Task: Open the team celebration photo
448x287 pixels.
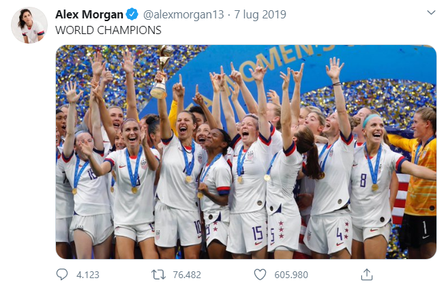Action: pyautogui.click(x=245, y=151)
